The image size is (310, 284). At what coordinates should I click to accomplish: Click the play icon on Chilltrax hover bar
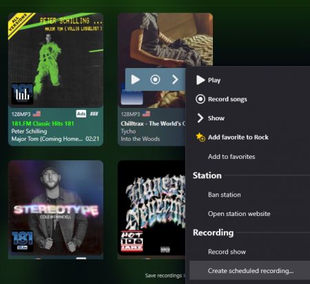click(136, 80)
